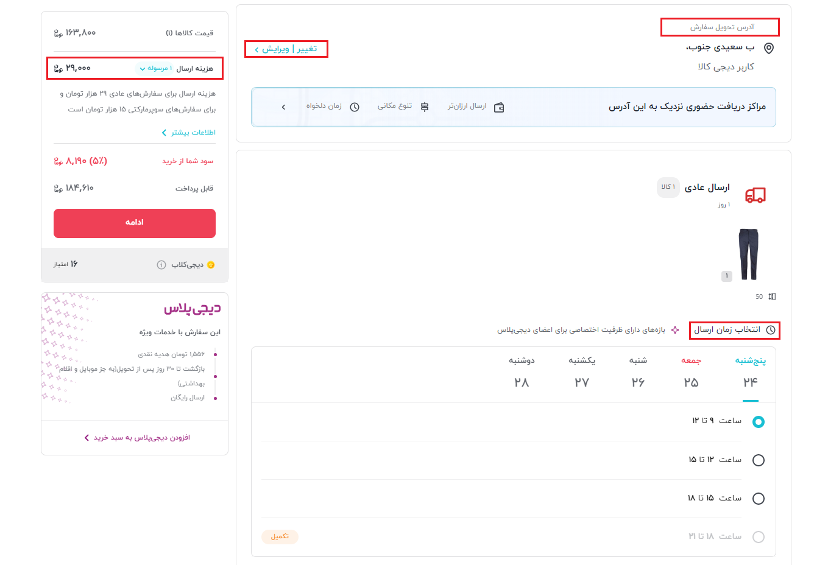Click the info icon next to دیجی‌کلاب

(x=161, y=265)
